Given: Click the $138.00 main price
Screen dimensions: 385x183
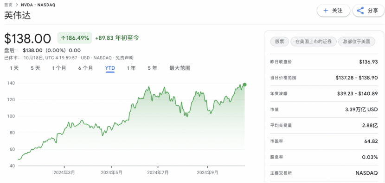Looking at the screenshot, I should (x=28, y=39).
